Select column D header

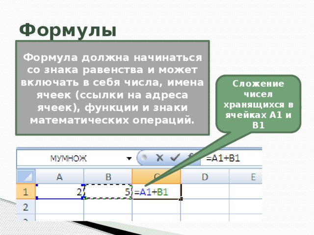(205, 177)
